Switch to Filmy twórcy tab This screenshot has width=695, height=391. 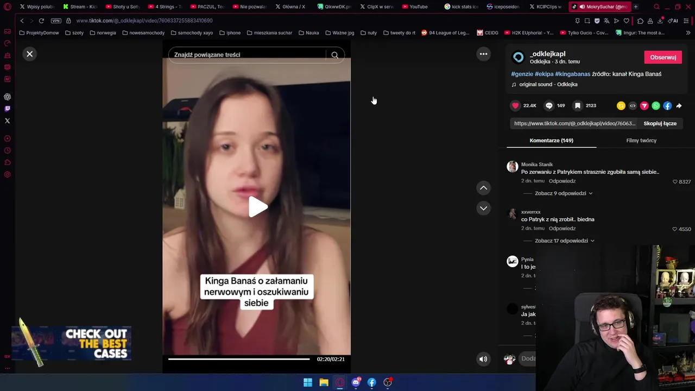pos(641,141)
